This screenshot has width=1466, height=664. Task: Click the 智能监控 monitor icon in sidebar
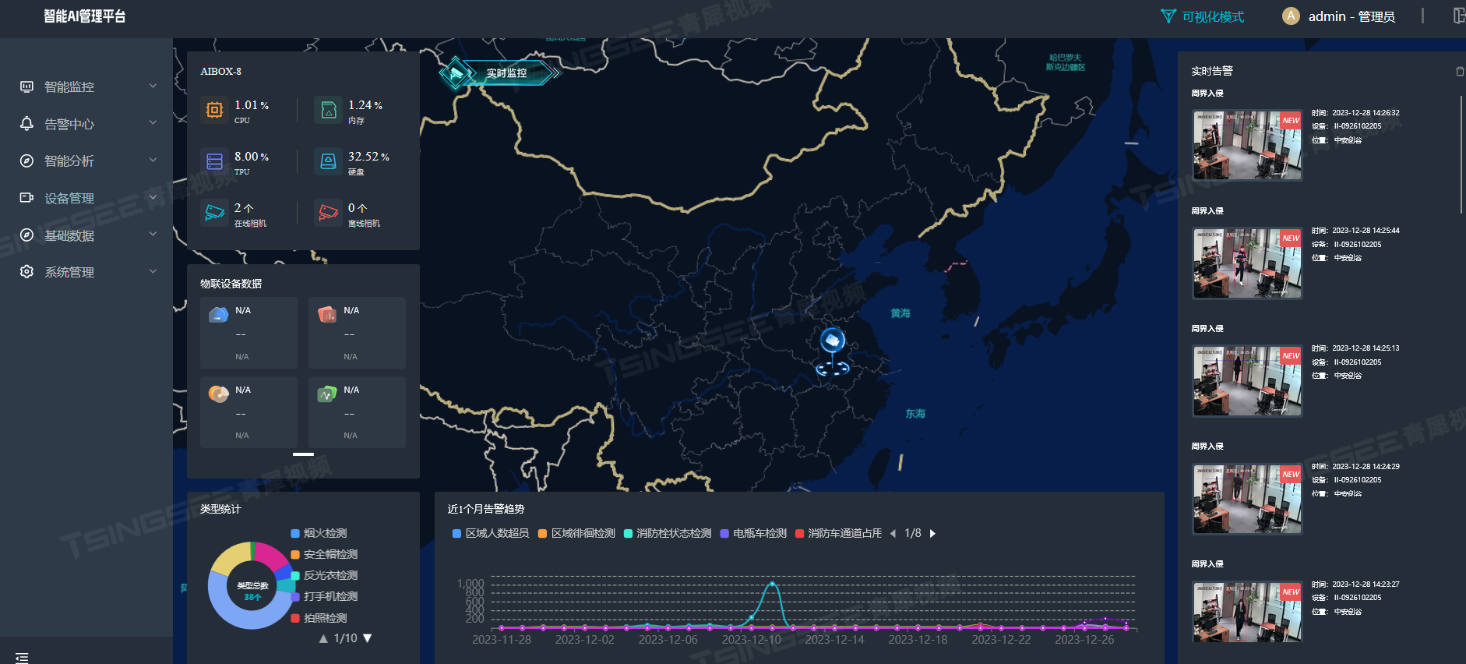pyautogui.click(x=26, y=87)
